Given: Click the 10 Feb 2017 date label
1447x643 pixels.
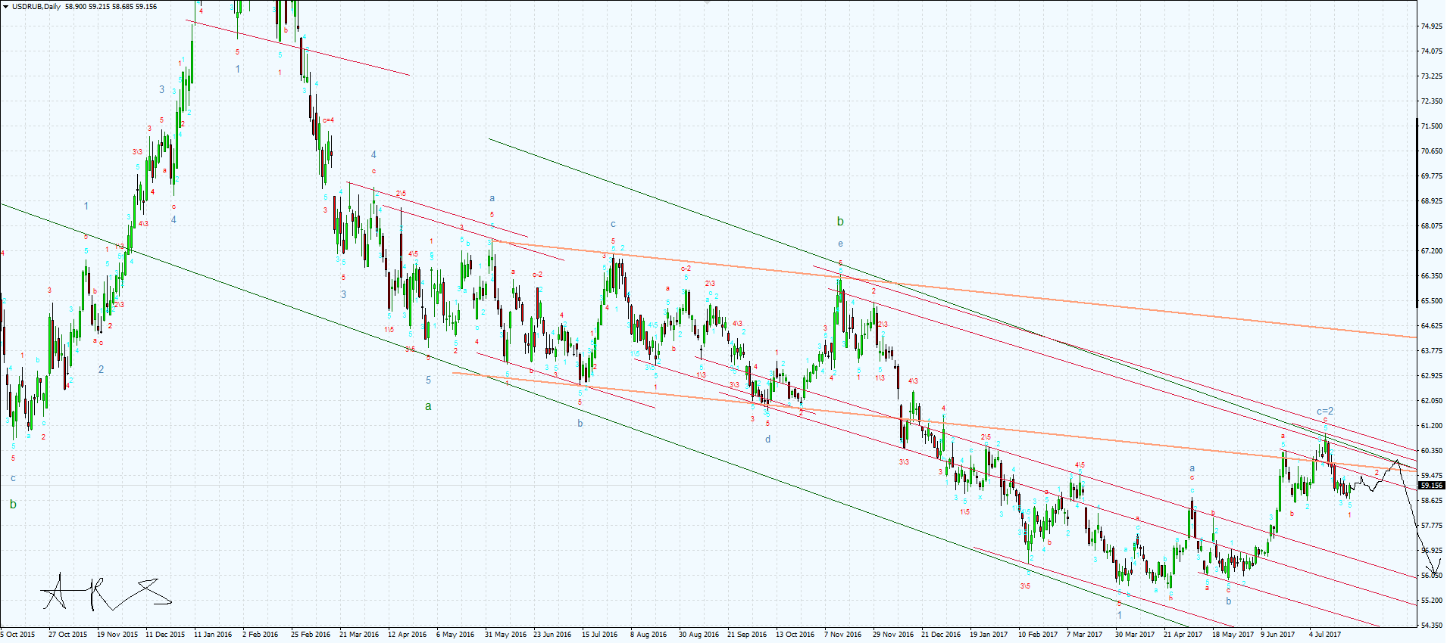Looking at the screenshot, I should (x=1038, y=635).
